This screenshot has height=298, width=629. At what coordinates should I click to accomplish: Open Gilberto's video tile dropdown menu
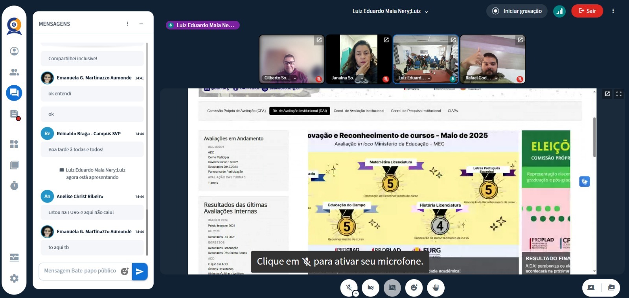(x=295, y=78)
